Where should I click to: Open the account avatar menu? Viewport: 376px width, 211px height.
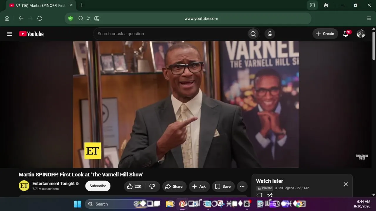point(361,34)
